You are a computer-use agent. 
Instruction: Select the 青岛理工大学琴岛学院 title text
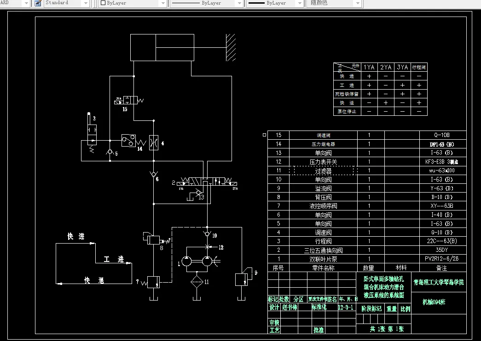click(439, 282)
